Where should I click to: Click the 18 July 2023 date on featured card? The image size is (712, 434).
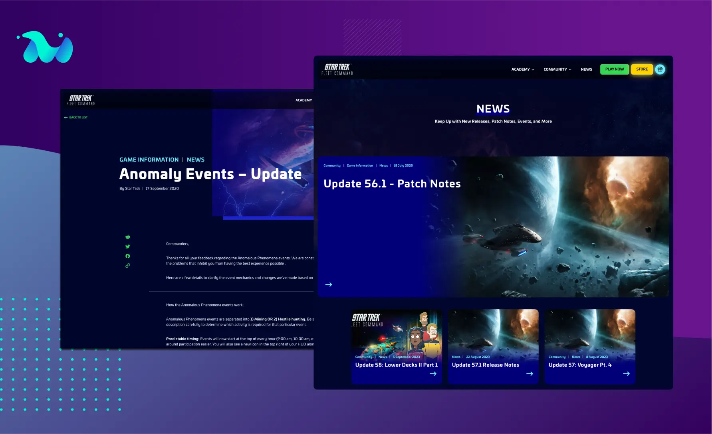point(403,166)
